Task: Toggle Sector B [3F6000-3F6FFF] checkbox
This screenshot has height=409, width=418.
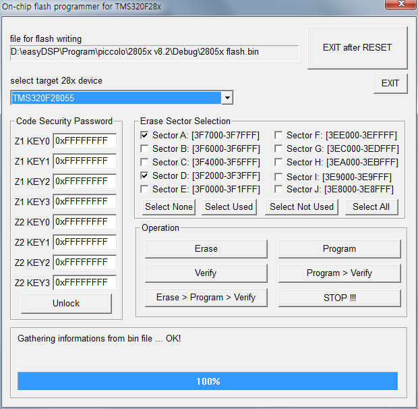Action: coord(144,148)
